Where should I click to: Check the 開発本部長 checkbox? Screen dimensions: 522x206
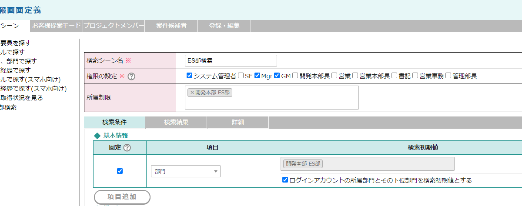click(x=295, y=76)
